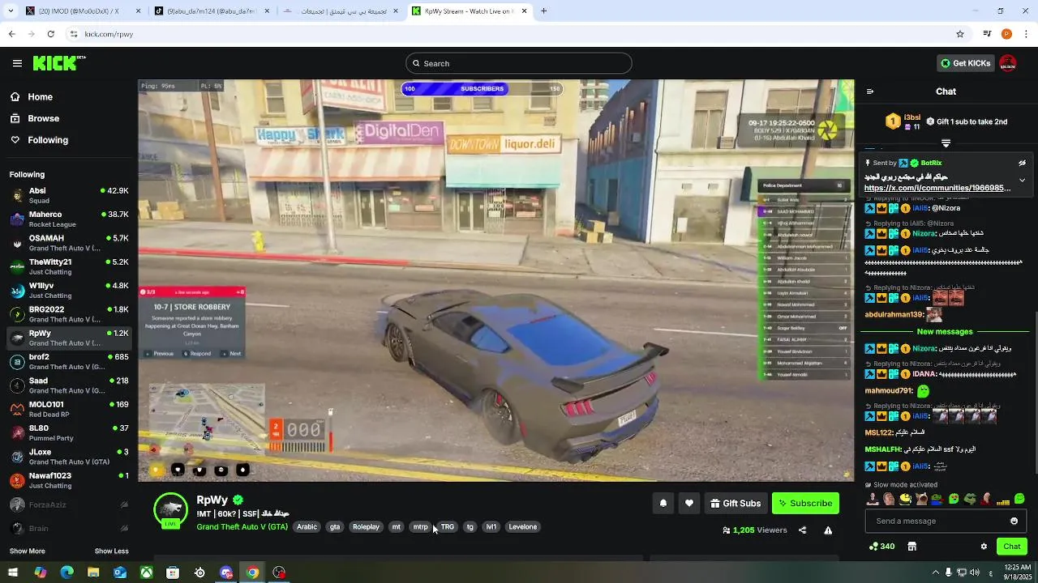Click the KICK logo
The height and width of the screenshot is (583, 1038).
pos(58,63)
